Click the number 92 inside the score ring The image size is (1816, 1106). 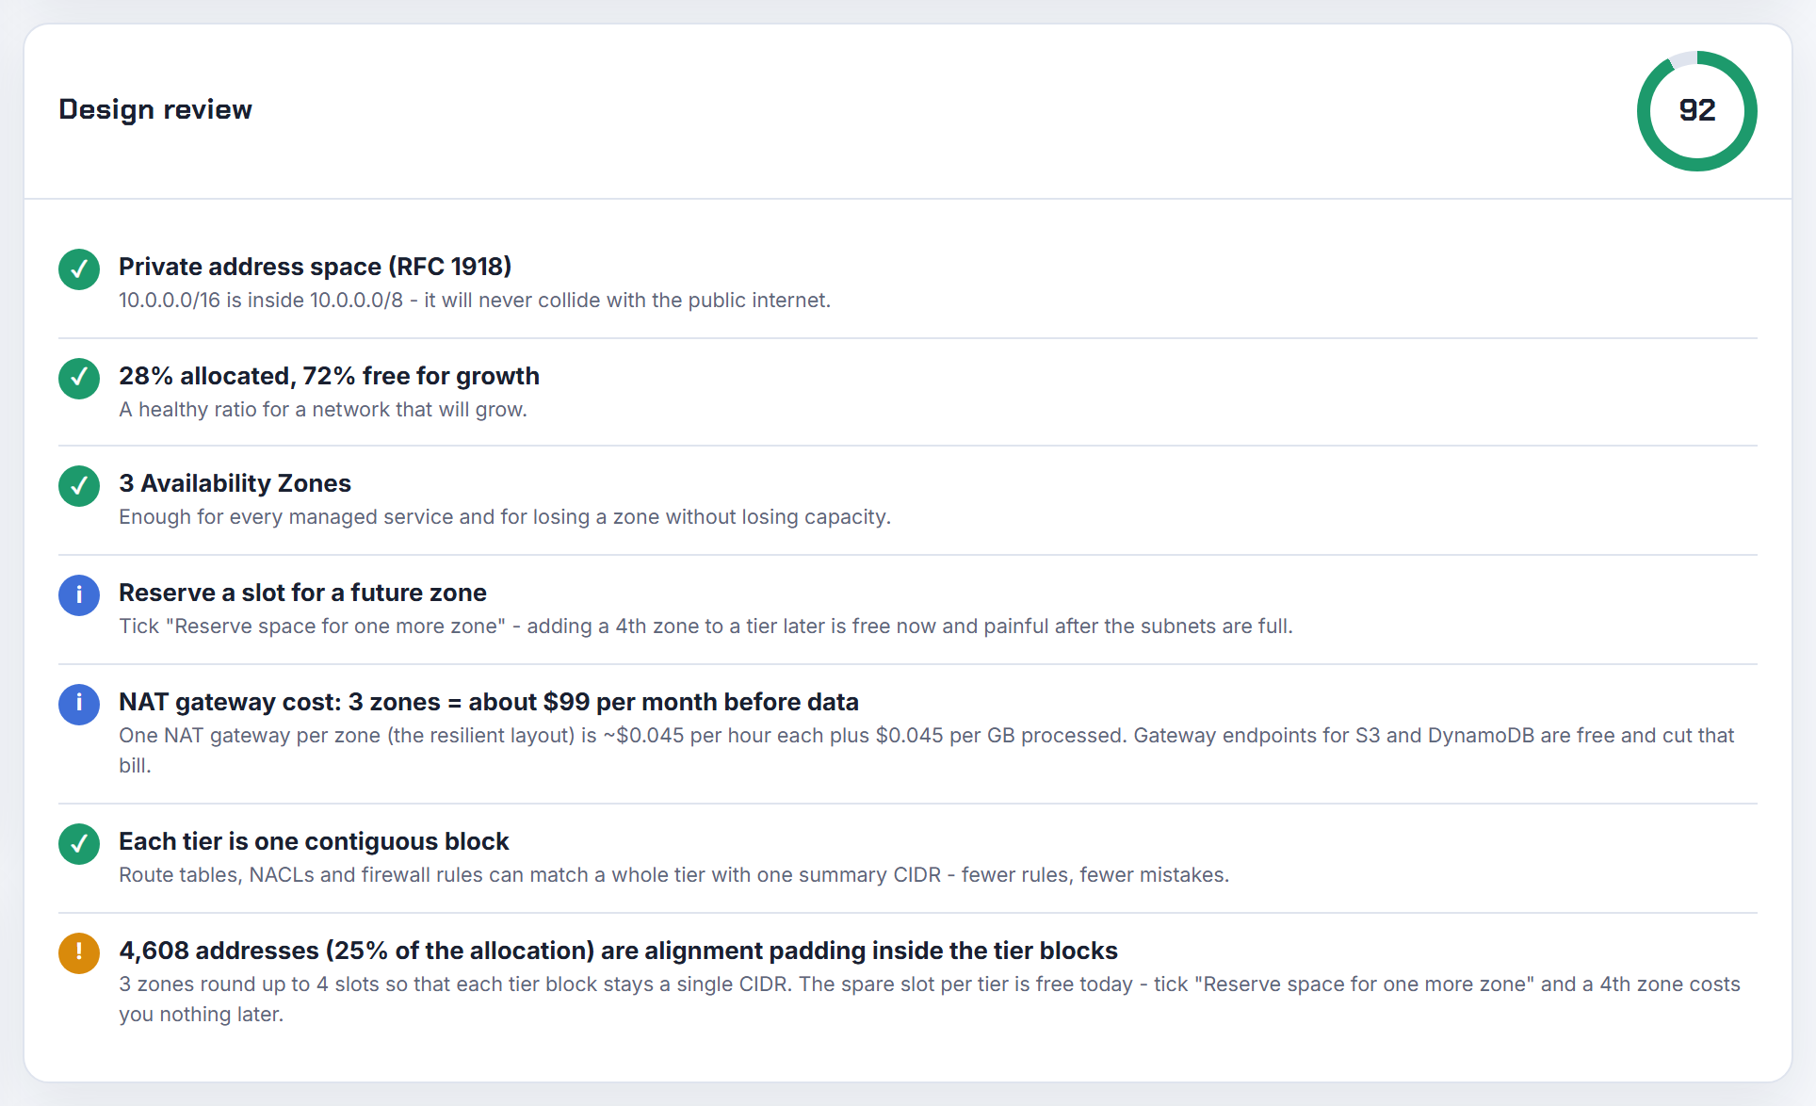[1697, 110]
